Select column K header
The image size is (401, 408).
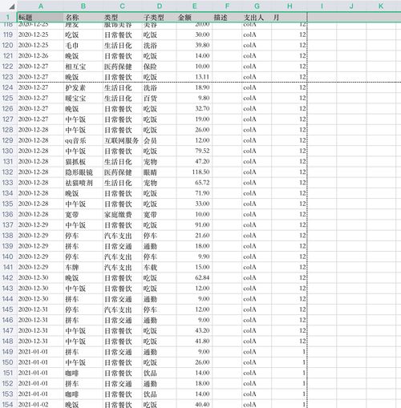point(381,6)
